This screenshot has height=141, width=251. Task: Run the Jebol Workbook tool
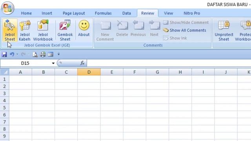[x=43, y=30]
